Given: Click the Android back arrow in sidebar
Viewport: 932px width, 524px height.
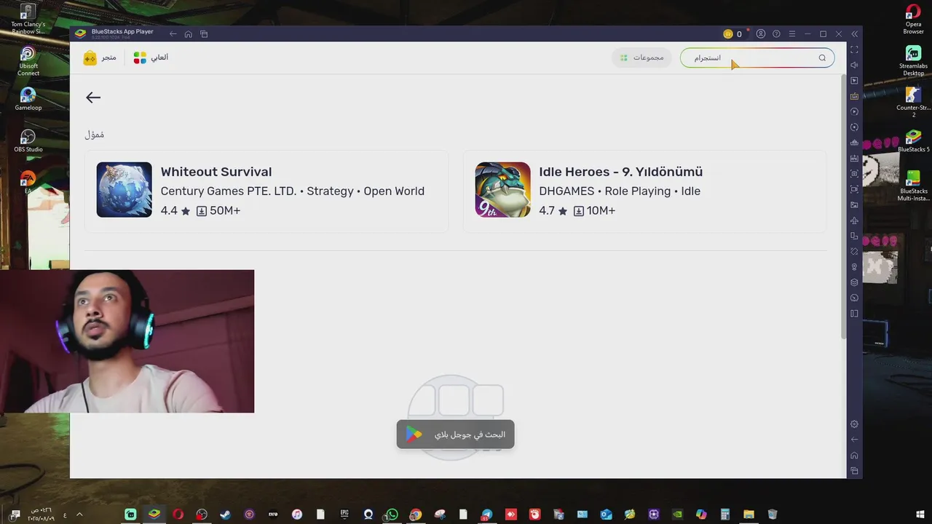Looking at the screenshot, I should [x=854, y=440].
